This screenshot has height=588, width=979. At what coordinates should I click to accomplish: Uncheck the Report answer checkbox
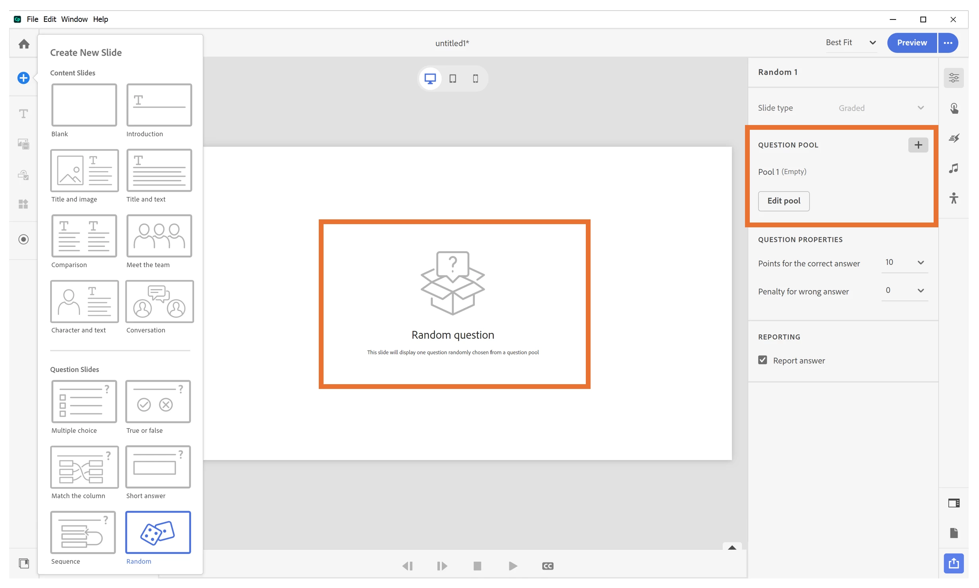pyautogui.click(x=763, y=360)
